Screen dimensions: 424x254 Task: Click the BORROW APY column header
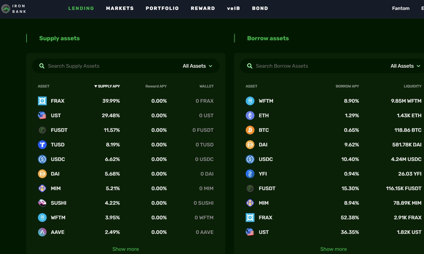pos(347,86)
